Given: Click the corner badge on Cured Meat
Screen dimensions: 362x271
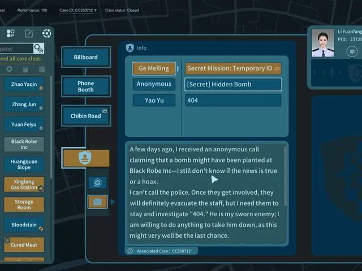Looking at the screenshot, I should click(x=7, y=241).
